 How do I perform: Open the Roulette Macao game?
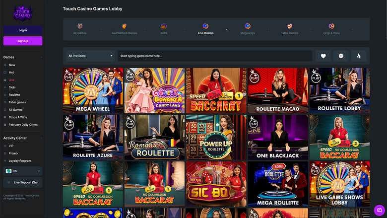[x=278, y=90]
